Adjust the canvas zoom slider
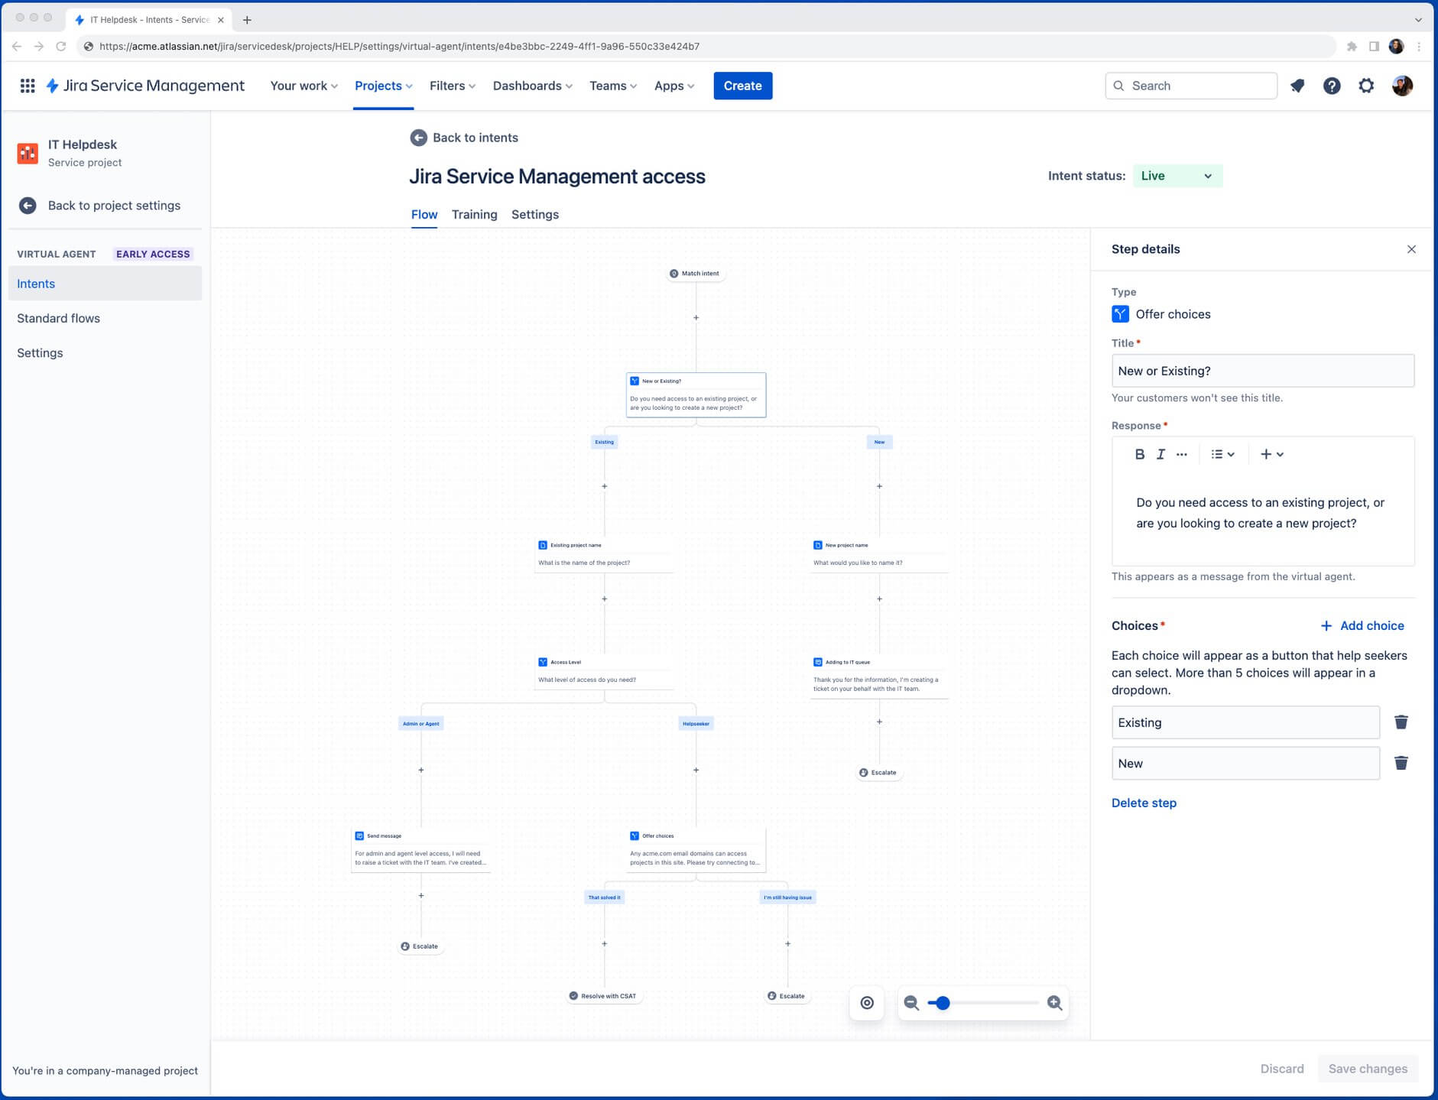 coord(943,1002)
